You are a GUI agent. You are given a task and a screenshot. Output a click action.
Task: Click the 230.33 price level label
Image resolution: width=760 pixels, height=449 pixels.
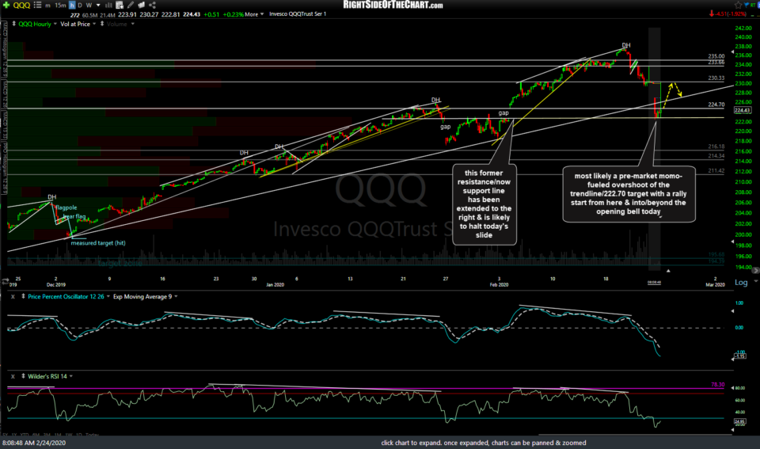[716, 78]
